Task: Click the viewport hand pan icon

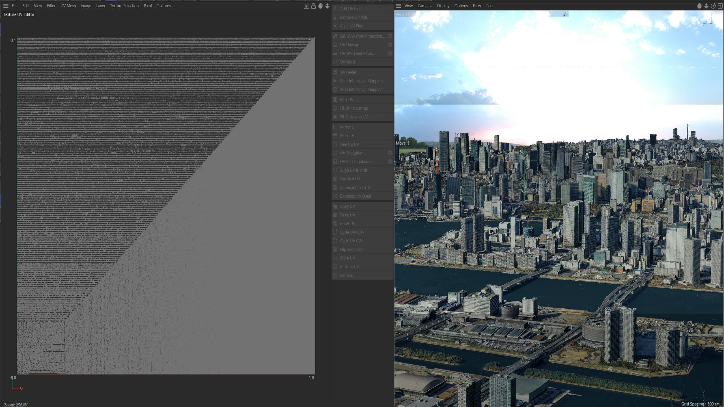Action: [x=699, y=6]
